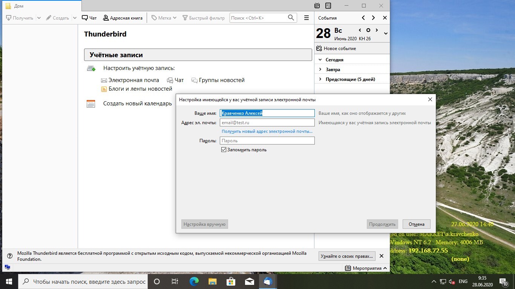This screenshot has height=289, width=515.
Task: Collapse the Сегодня section
Action: click(x=320, y=59)
